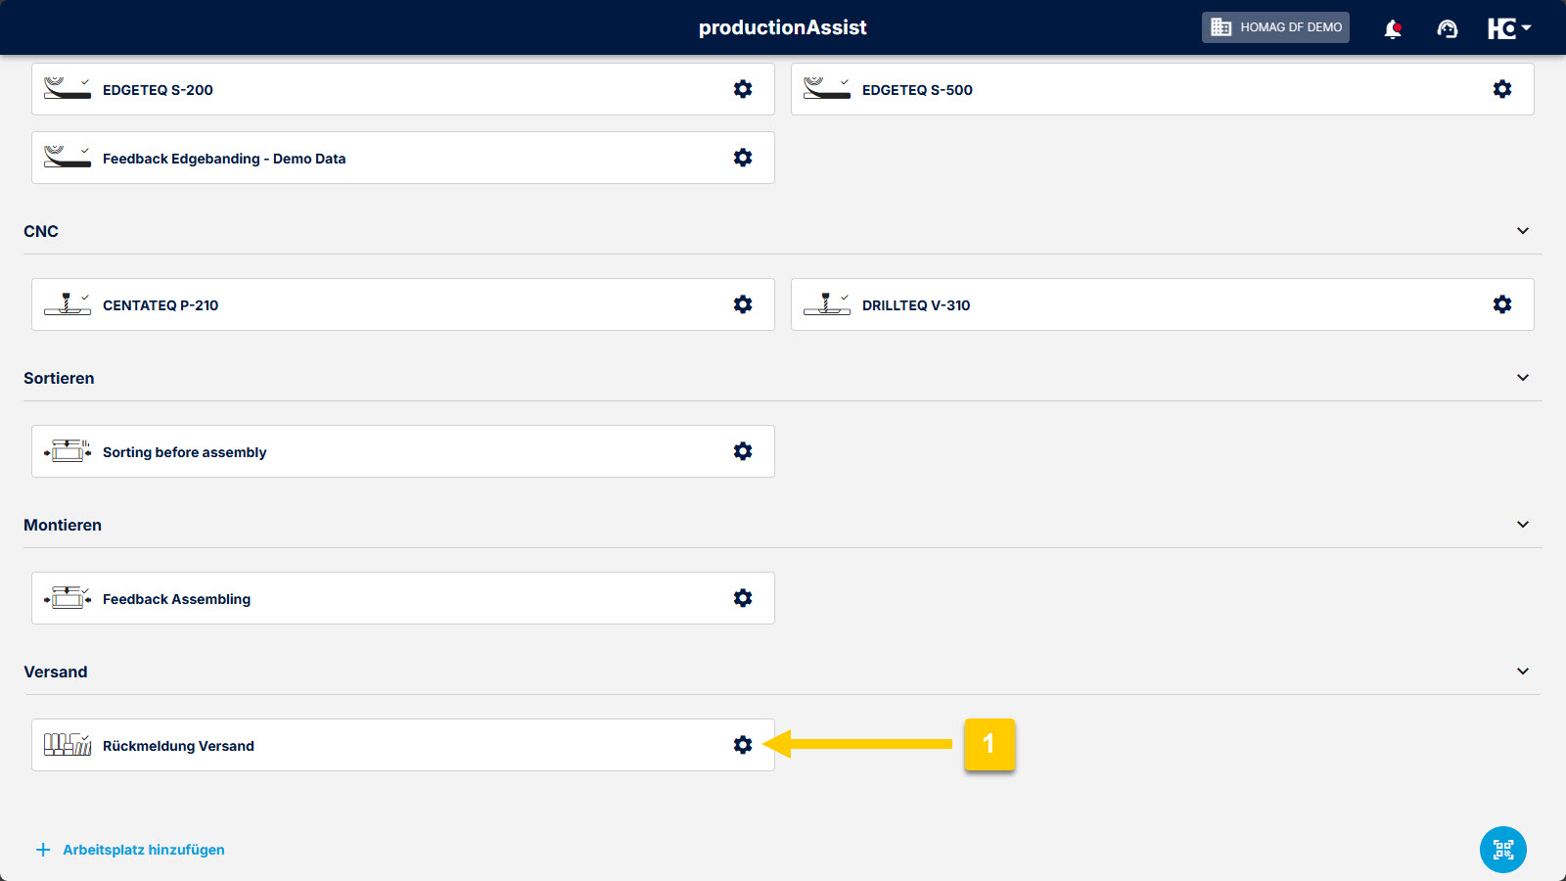Viewport: 1566px width, 881px height.
Task: Click gear icon for Sorting before assembly
Action: pos(743,451)
